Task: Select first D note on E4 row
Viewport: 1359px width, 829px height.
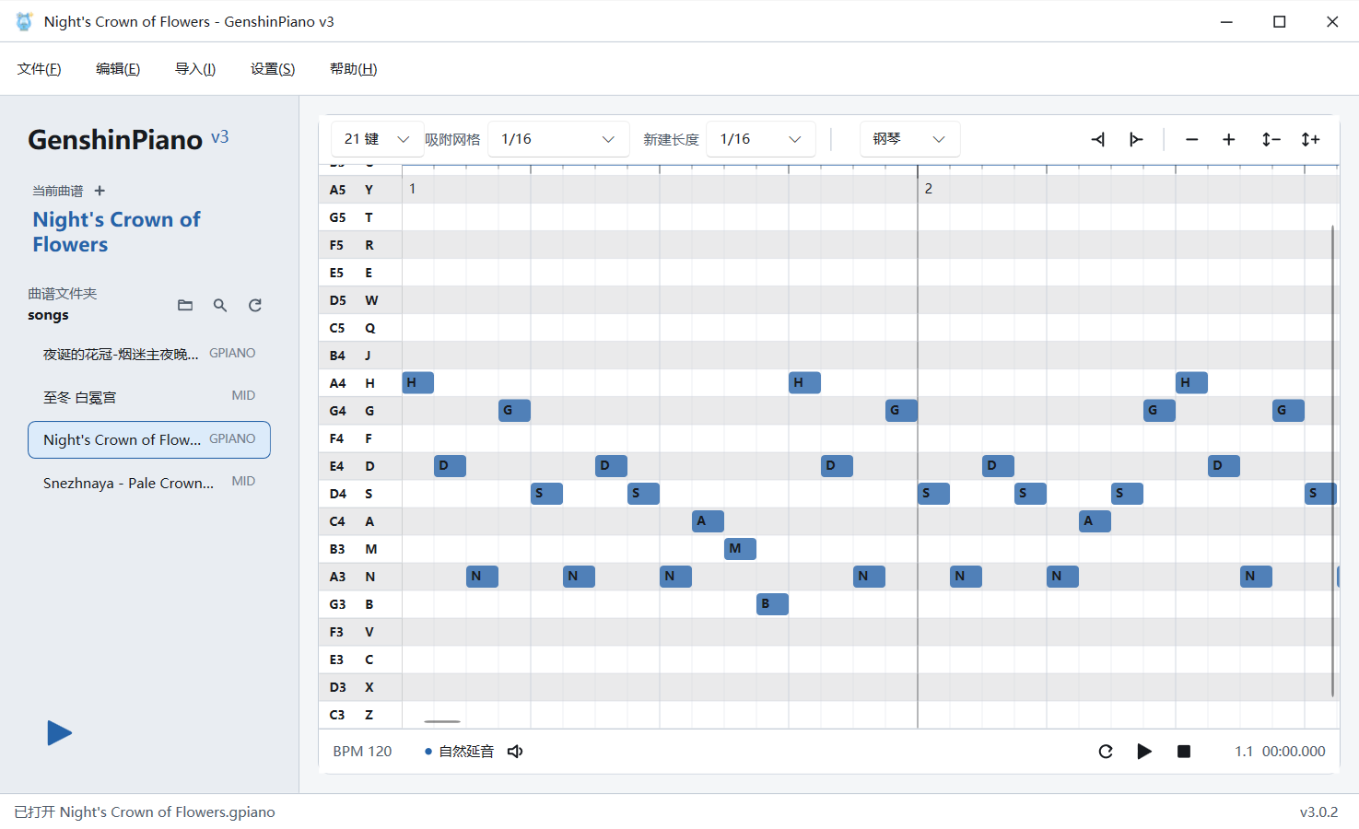Action: click(x=451, y=466)
